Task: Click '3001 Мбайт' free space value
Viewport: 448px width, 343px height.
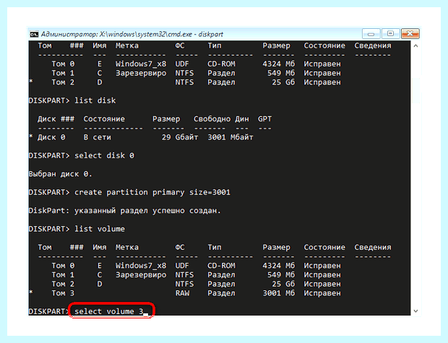Action: click(x=231, y=137)
